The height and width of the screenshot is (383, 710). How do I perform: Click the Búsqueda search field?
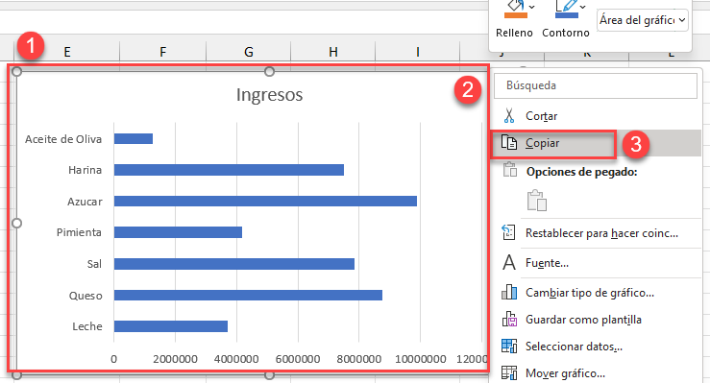coord(595,85)
